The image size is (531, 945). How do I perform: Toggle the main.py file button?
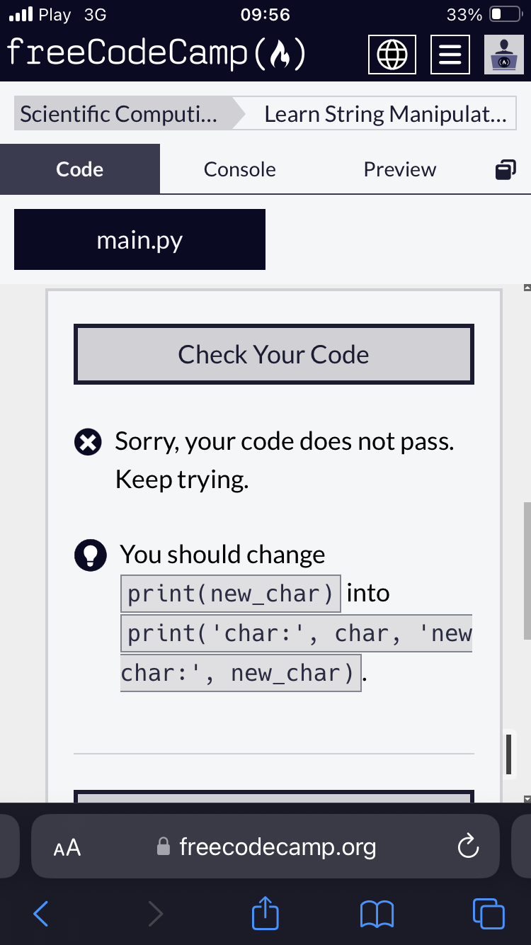point(139,240)
